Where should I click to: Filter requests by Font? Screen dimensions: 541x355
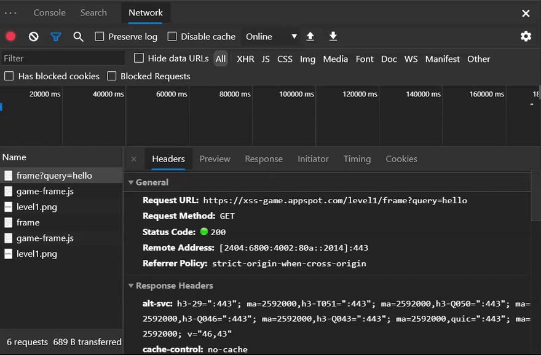(365, 60)
